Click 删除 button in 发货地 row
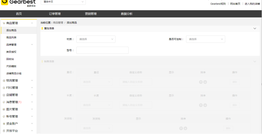 pos(228,128)
